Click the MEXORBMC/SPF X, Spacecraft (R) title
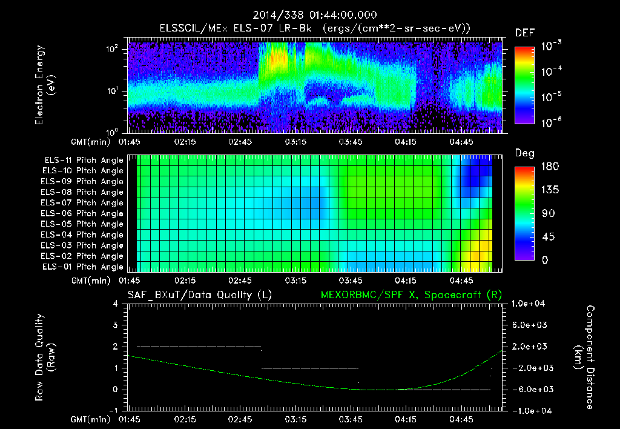 coord(411,295)
